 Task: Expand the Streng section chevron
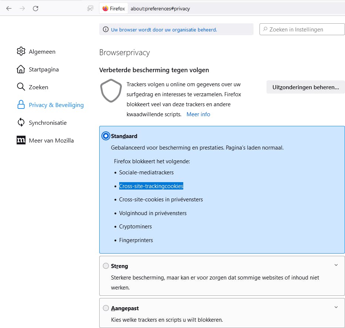pos(336,265)
